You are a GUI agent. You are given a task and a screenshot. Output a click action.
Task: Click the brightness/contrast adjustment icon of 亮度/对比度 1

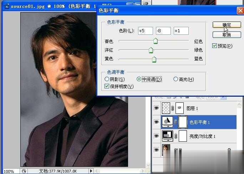pos(167,136)
